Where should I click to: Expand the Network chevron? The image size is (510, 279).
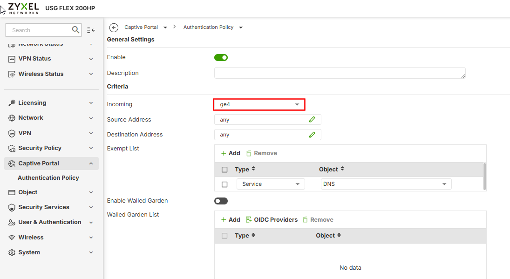[x=91, y=118]
